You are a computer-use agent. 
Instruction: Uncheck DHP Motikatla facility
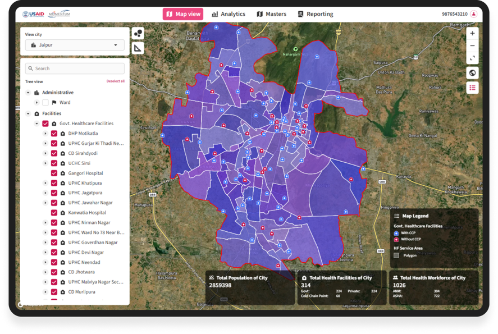pyautogui.click(x=54, y=134)
